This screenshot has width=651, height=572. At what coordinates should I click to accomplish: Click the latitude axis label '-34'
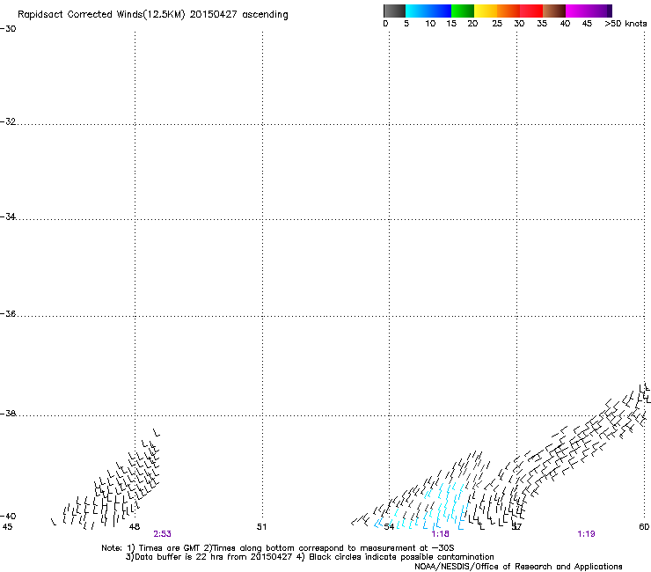pos(8,216)
